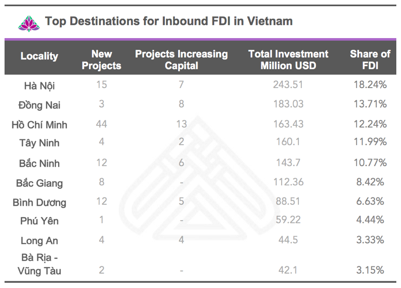401x288 pixels.
Task: Select the Locality column header
Action: [39, 56]
